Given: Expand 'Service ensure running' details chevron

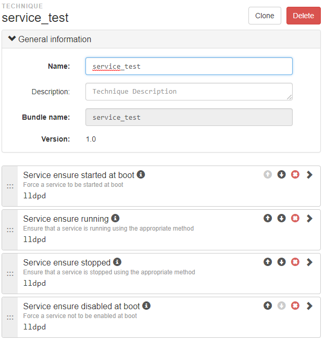Looking at the screenshot, I should coord(309,218).
